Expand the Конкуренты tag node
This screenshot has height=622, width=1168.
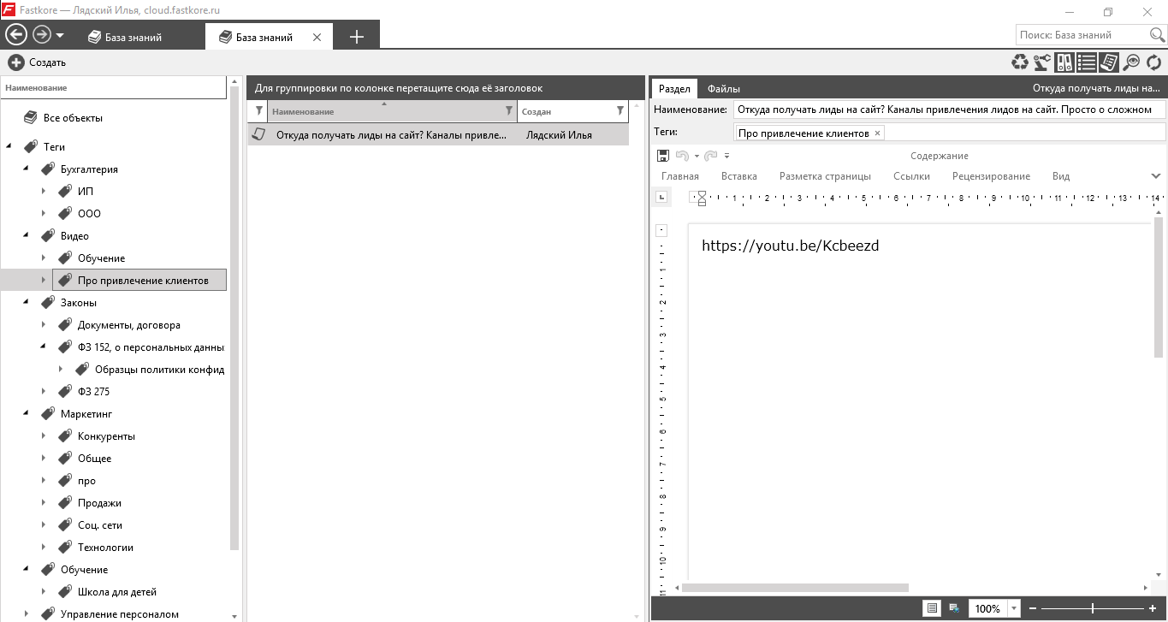coord(44,436)
